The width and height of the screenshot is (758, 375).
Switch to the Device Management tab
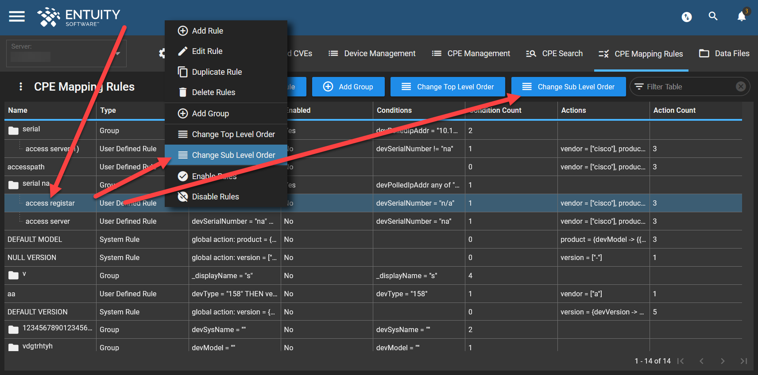pos(372,54)
